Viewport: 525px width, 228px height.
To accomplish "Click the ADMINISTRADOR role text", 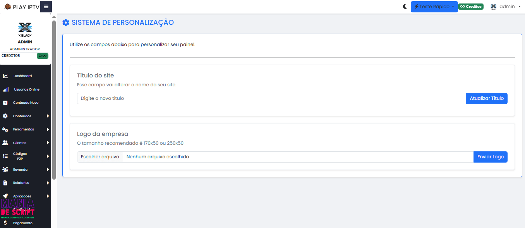I will 25,49.
